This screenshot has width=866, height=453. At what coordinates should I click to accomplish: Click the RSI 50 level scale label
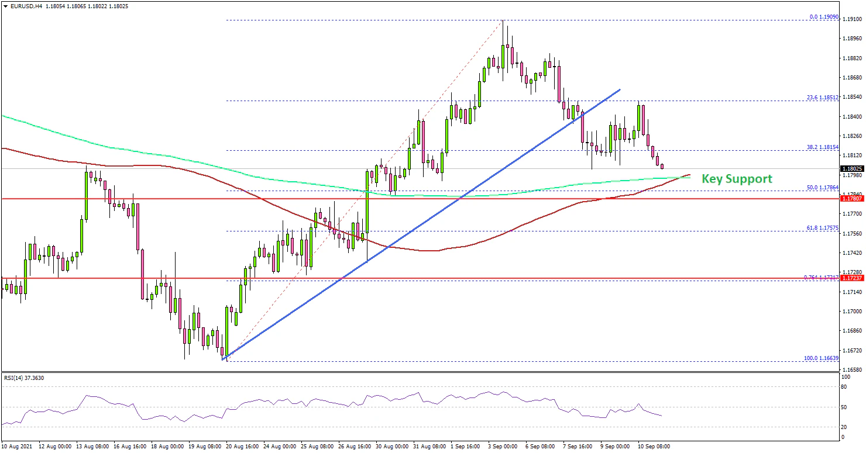[844, 407]
